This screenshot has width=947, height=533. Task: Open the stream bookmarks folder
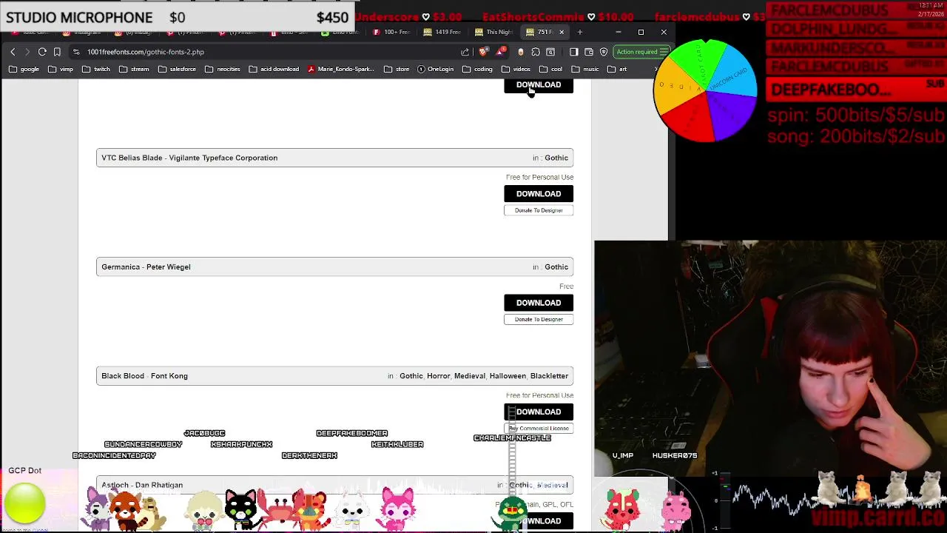[x=134, y=69]
